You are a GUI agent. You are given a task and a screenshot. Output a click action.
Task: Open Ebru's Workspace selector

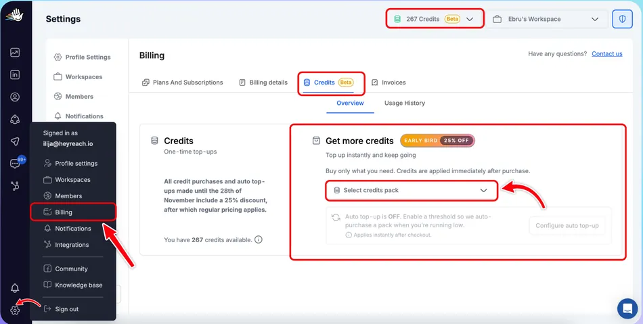[547, 19]
